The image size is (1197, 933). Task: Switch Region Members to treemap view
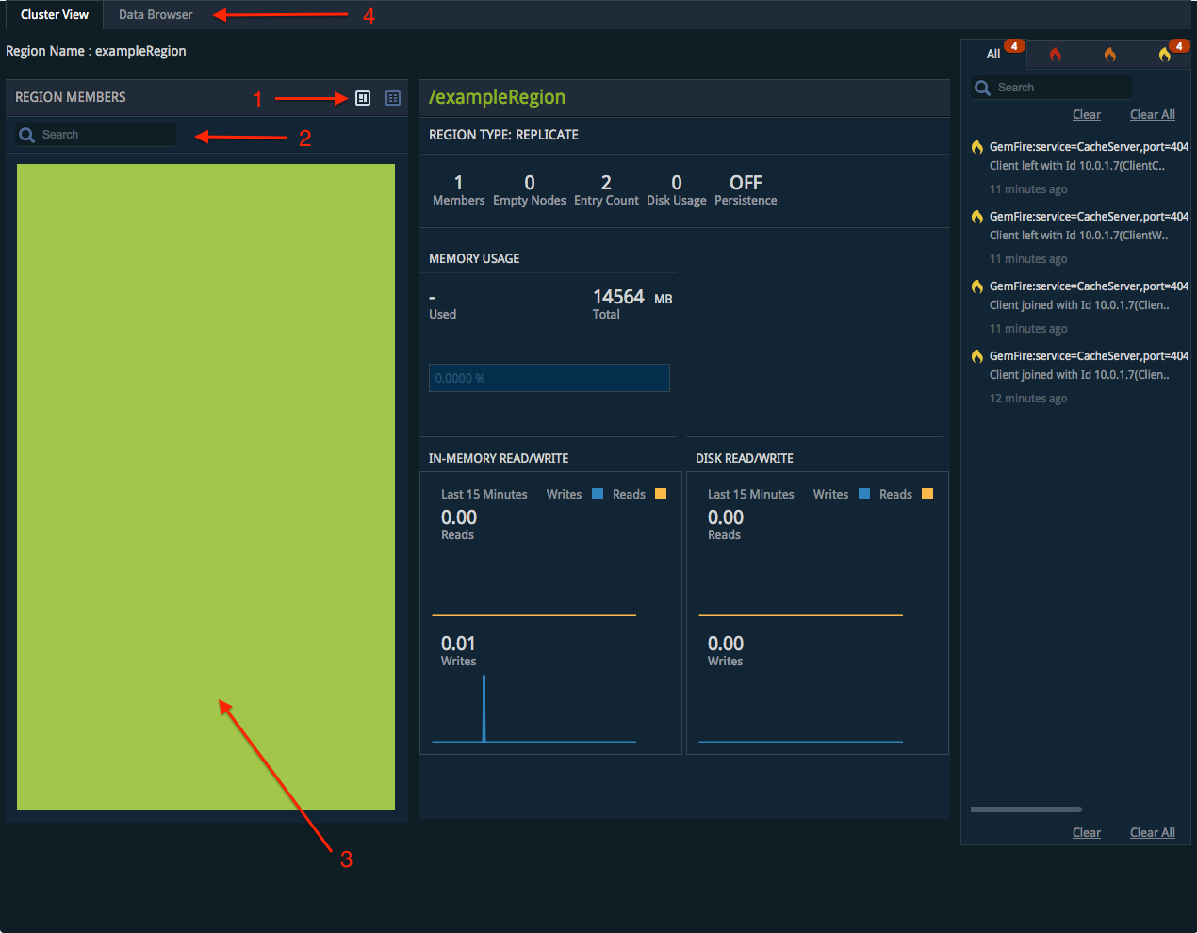[x=363, y=98]
